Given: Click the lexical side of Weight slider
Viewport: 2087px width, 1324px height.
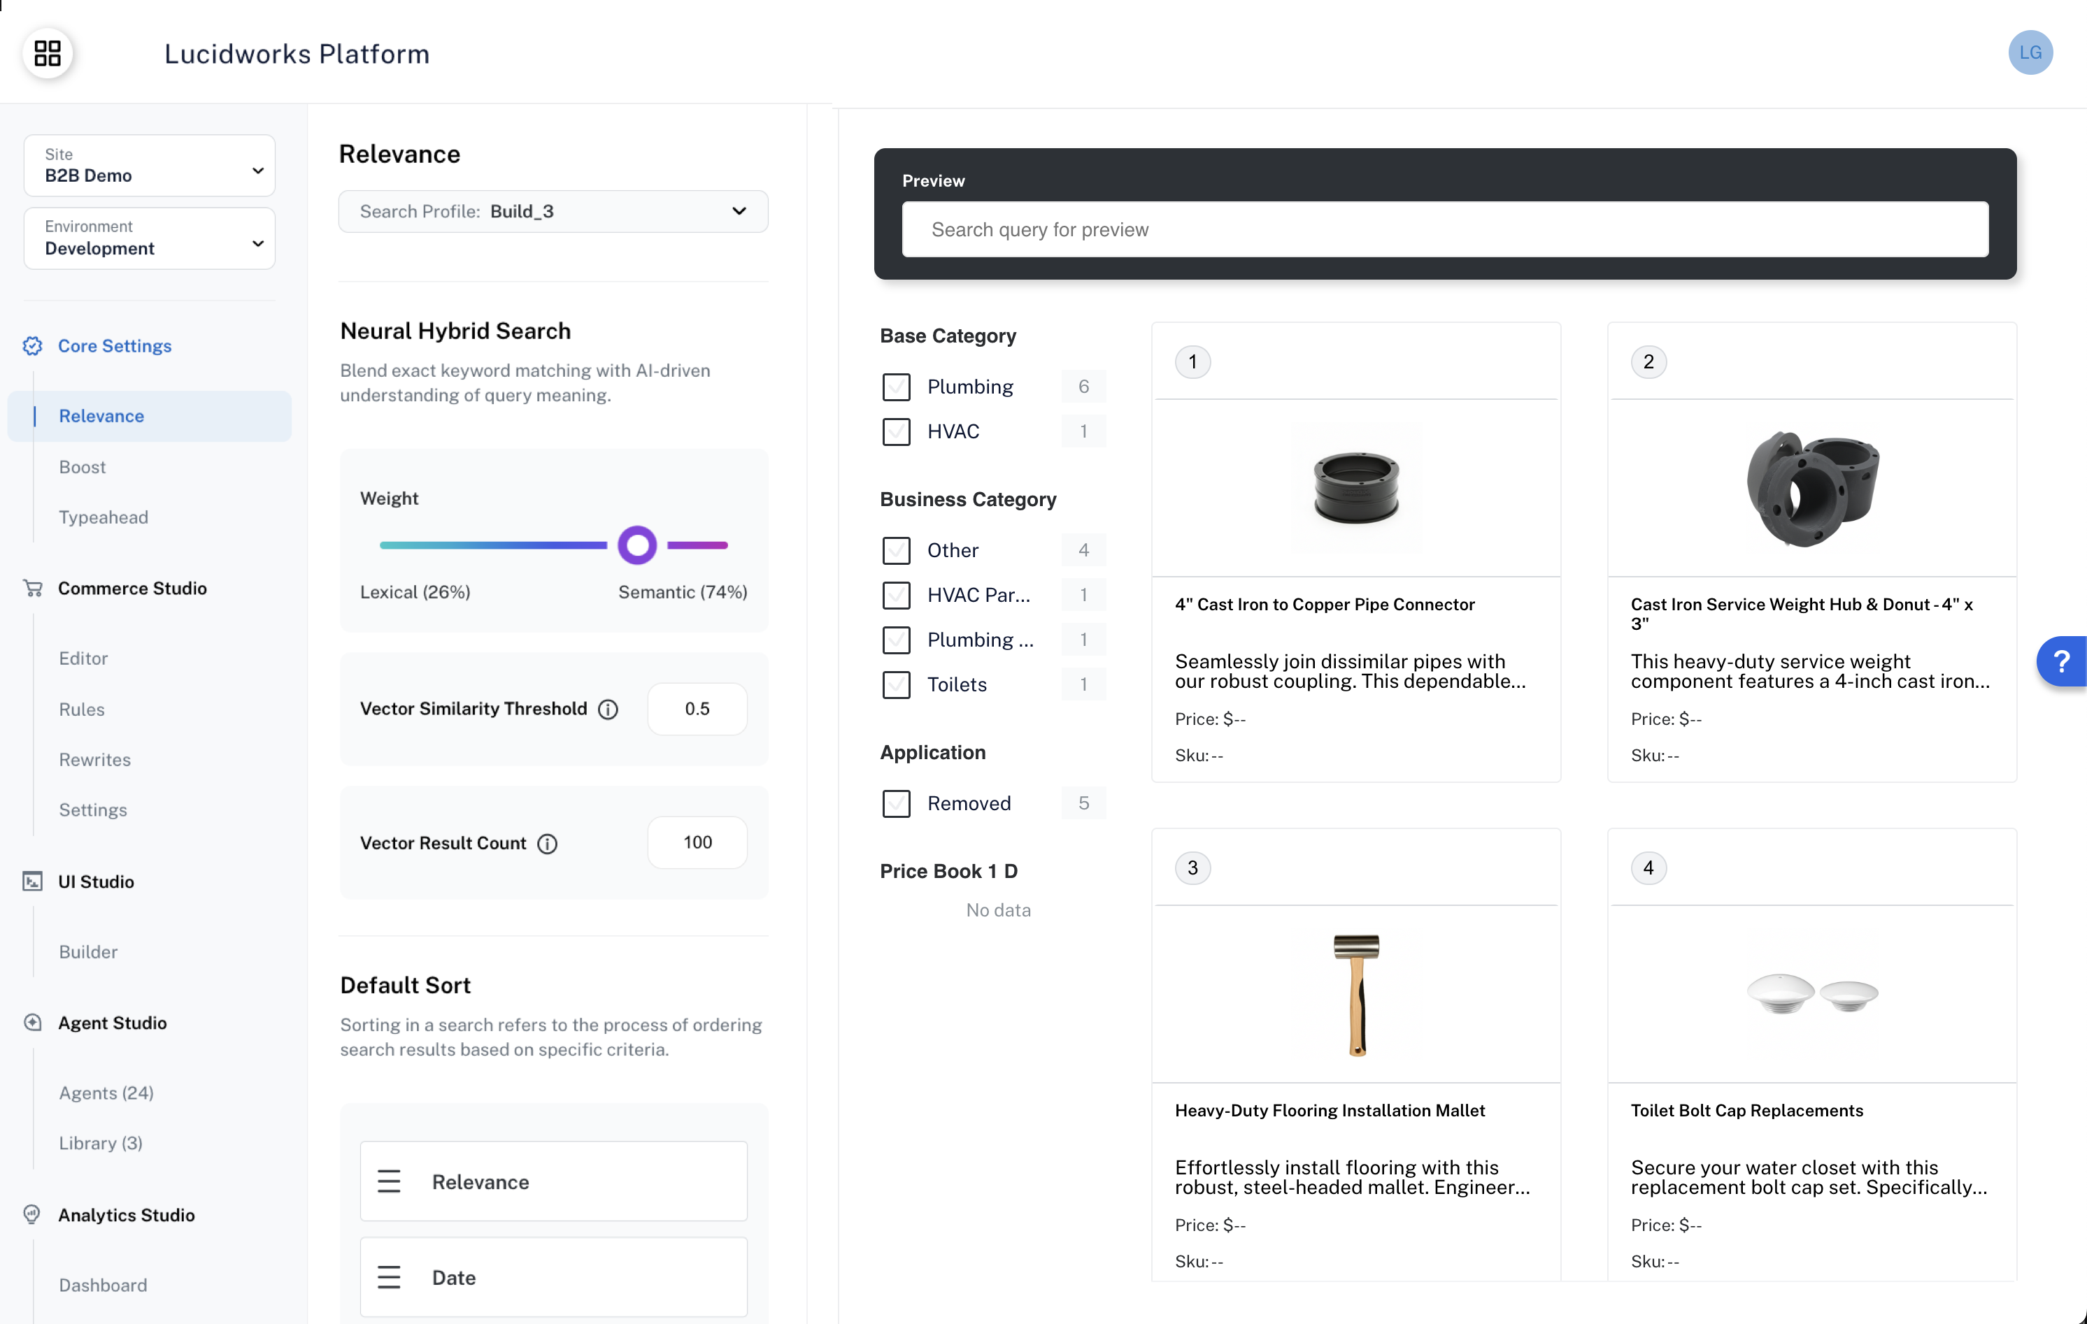Looking at the screenshot, I should (493, 545).
